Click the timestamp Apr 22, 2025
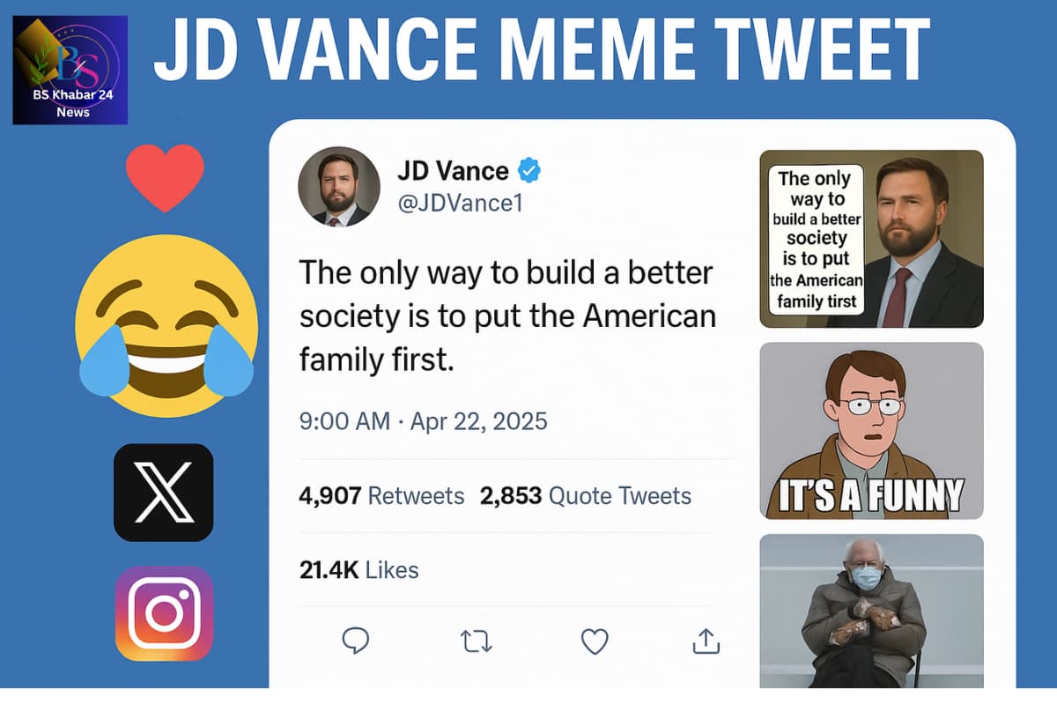Image resolution: width=1057 pixels, height=705 pixels. (477, 421)
